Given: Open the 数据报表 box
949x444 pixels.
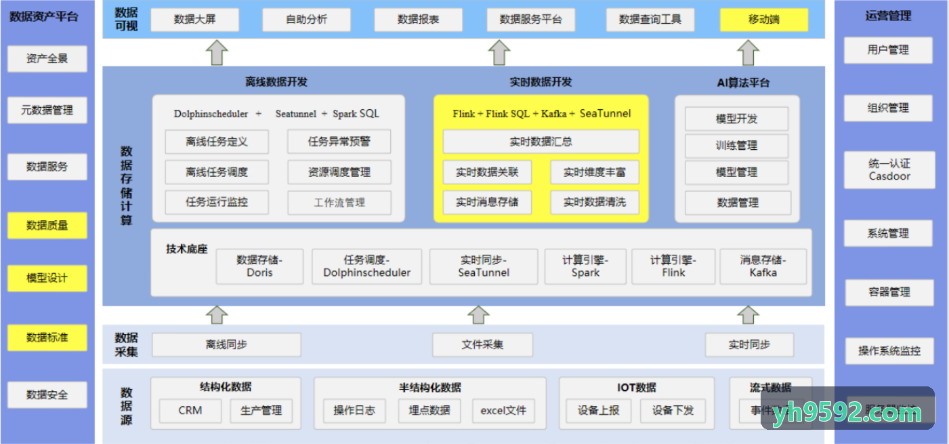Looking at the screenshot, I should (x=418, y=20).
